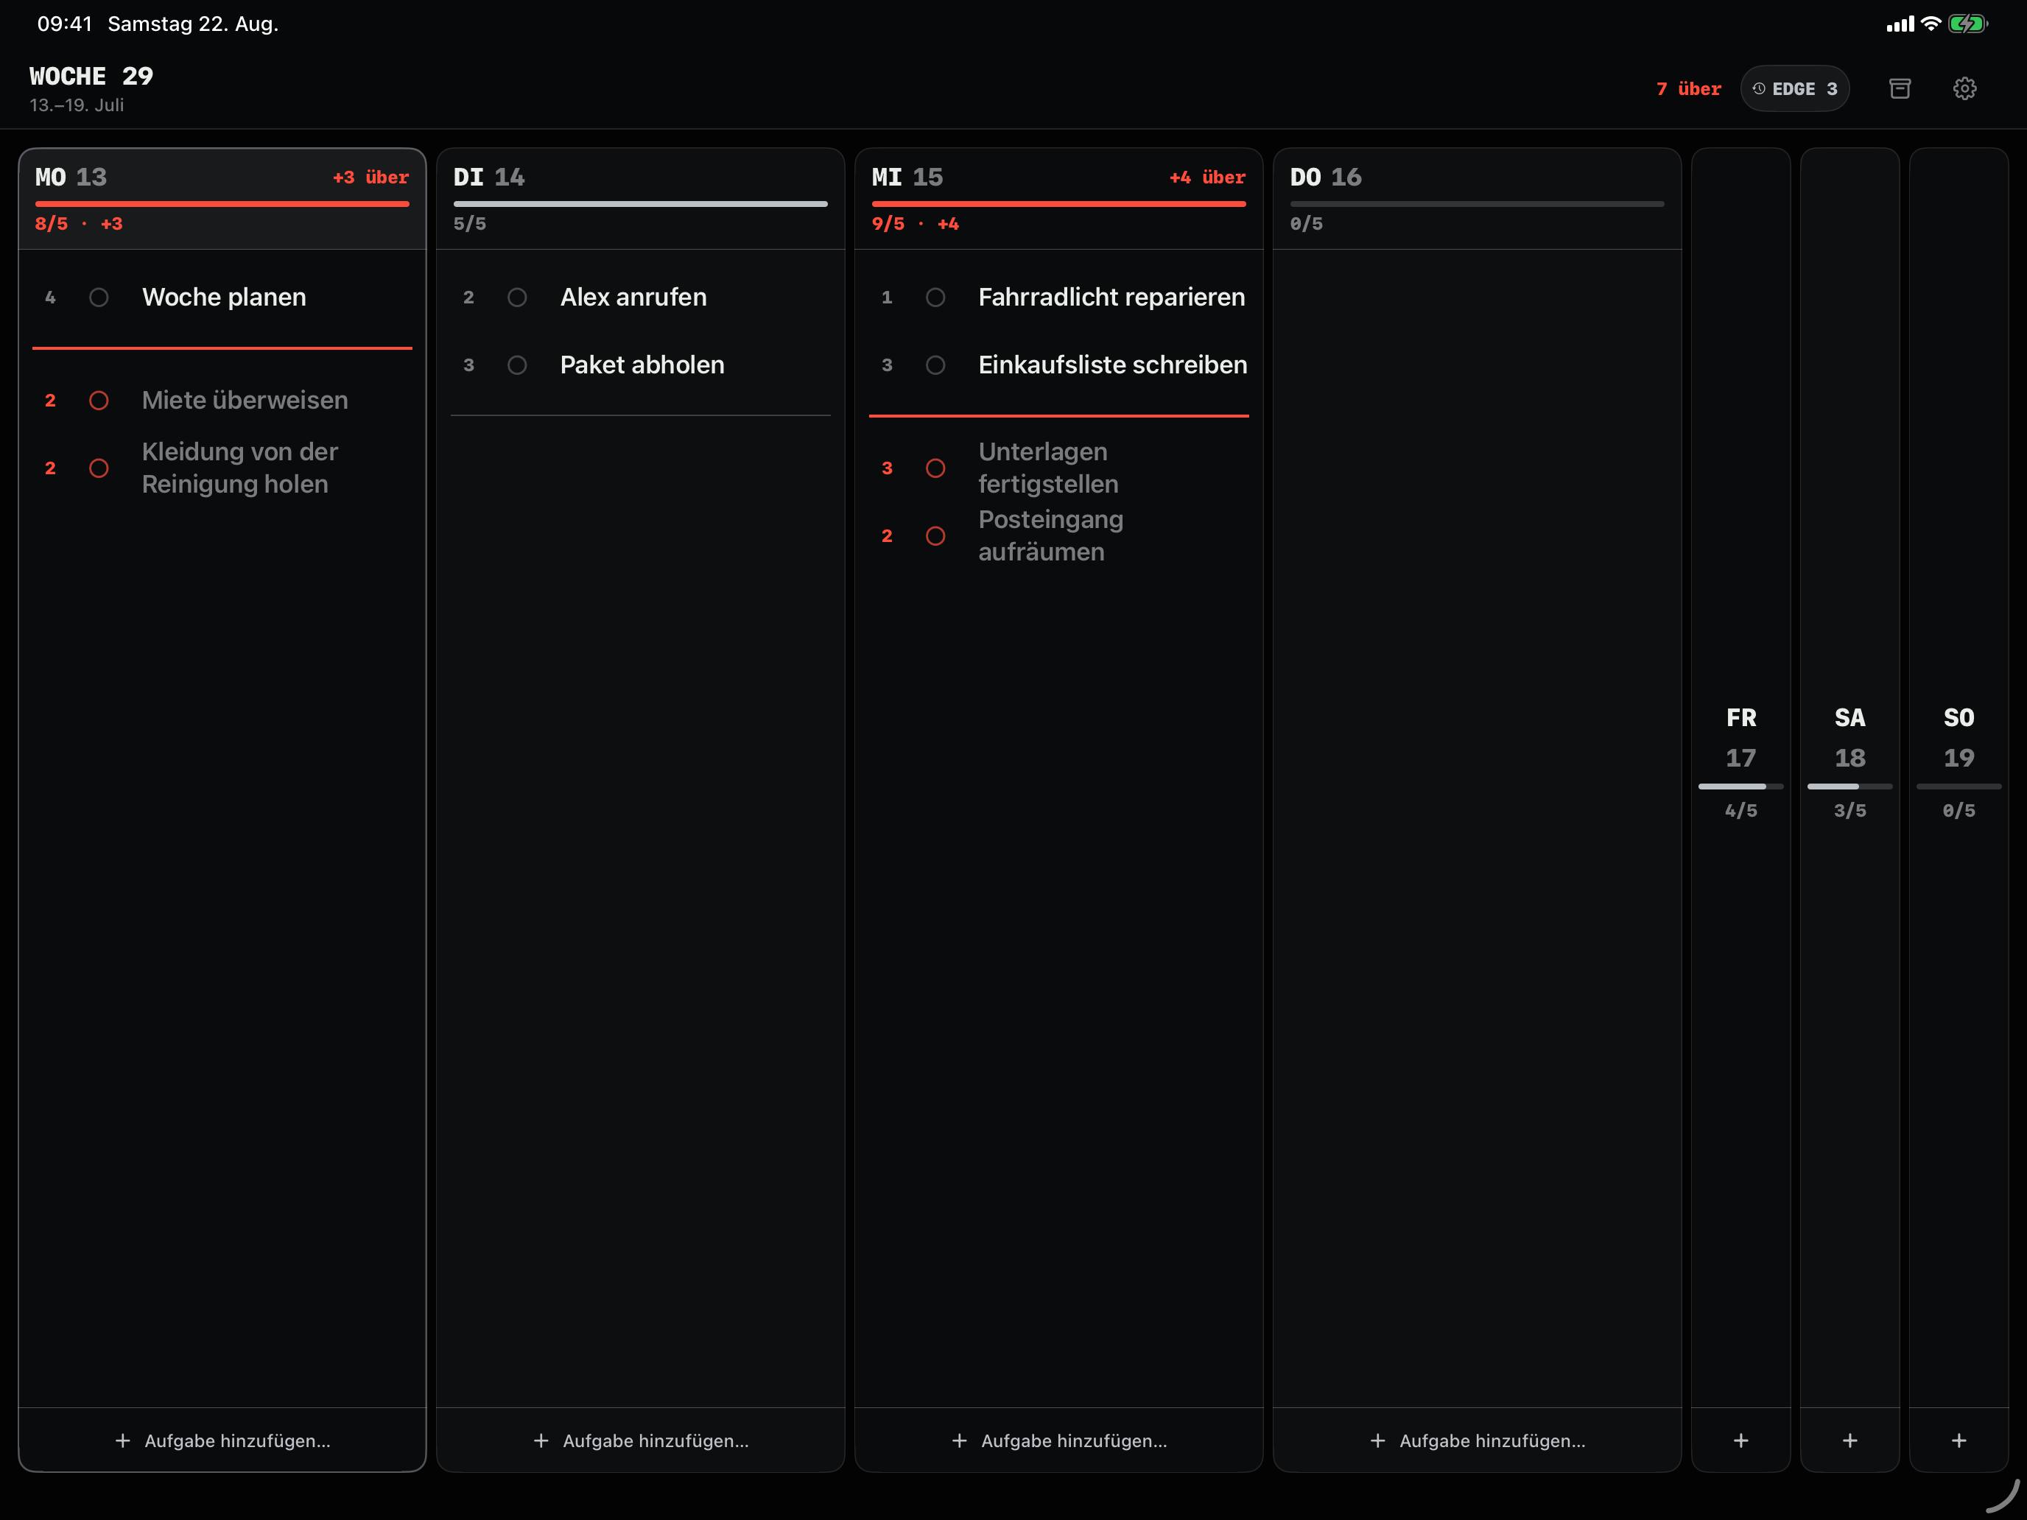Click the '5/5' load label on Tuesday
This screenshot has width=2027, height=1520.
tap(469, 224)
